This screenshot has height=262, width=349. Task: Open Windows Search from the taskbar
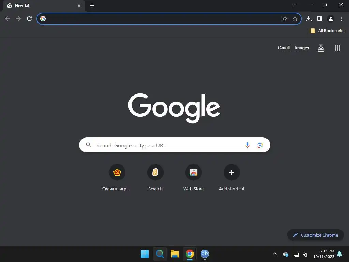click(160, 254)
